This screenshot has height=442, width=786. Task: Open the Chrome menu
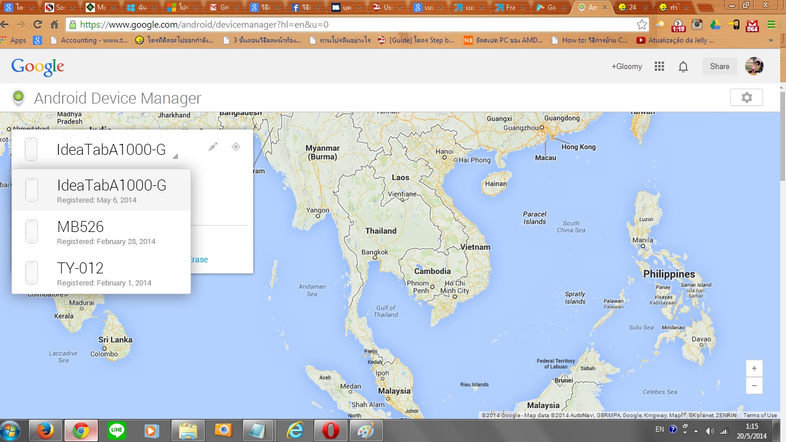click(x=772, y=25)
